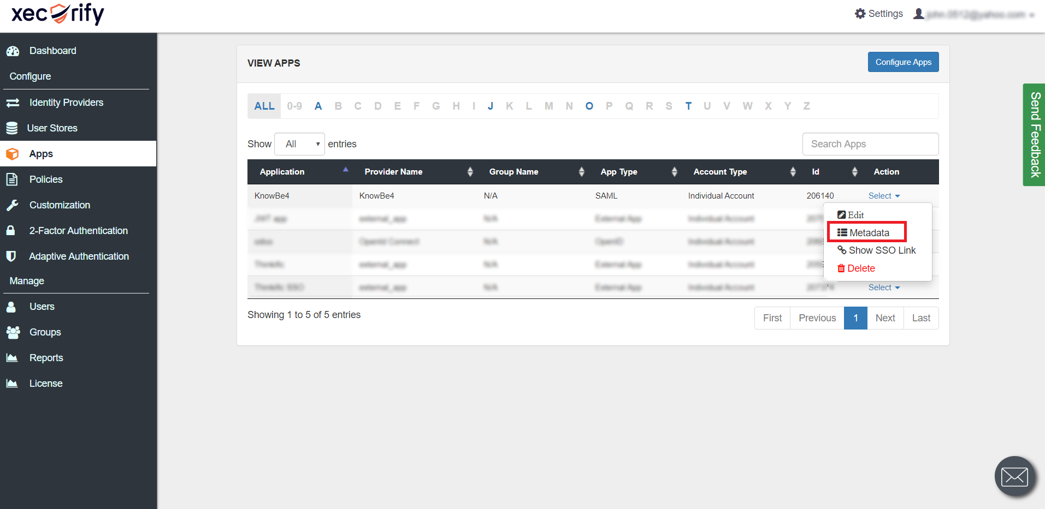The image size is (1045, 509).
Task: Open the Show entries dropdown
Action: pos(299,144)
